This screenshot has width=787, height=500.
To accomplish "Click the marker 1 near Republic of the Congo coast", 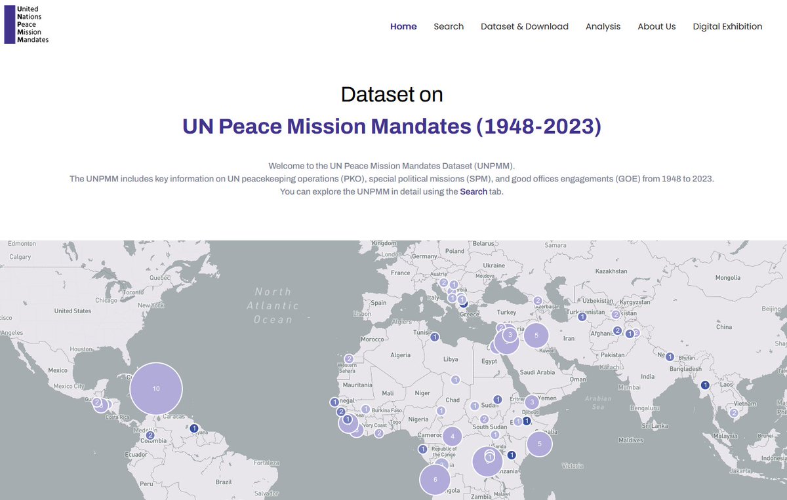I will (x=423, y=450).
